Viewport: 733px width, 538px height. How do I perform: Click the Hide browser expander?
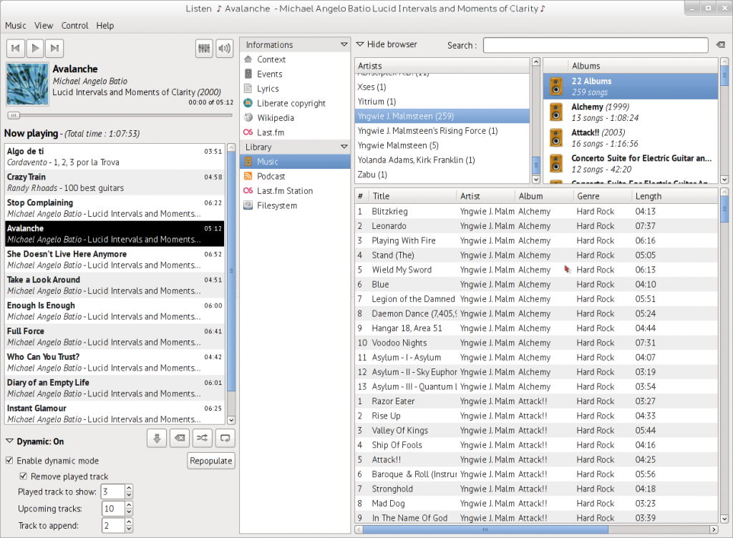(x=359, y=44)
